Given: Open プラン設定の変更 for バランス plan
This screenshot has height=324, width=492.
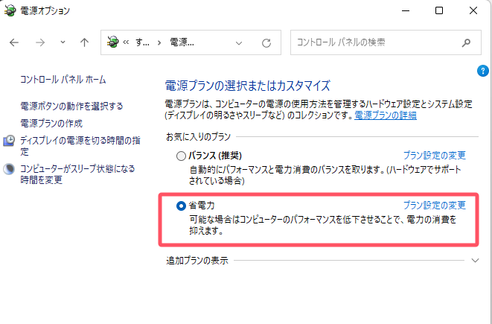Looking at the screenshot, I should [434, 156].
